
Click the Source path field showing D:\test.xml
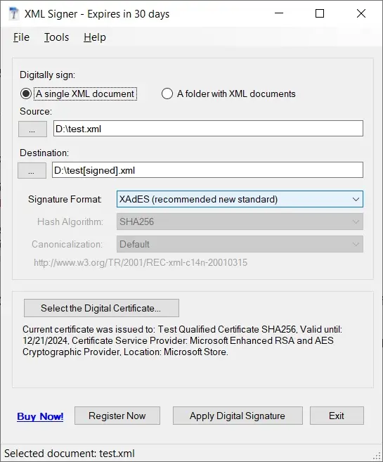(208, 129)
